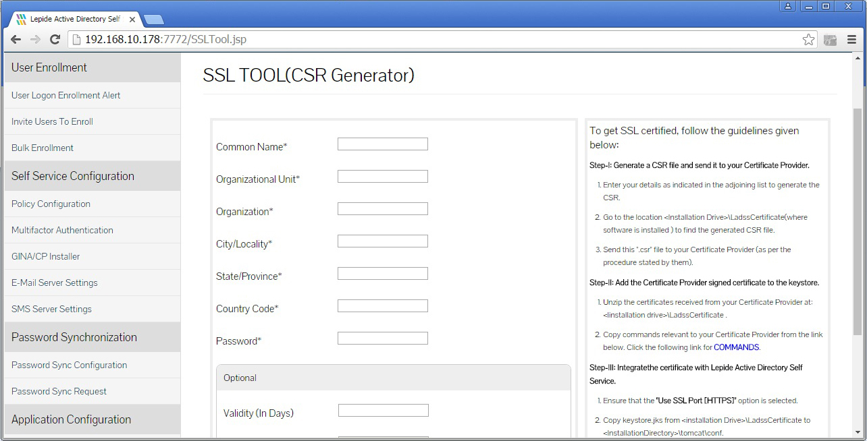The height and width of the screenshot is (441, 867).
Task: Click the City/Locality input field
Action: 383,241
